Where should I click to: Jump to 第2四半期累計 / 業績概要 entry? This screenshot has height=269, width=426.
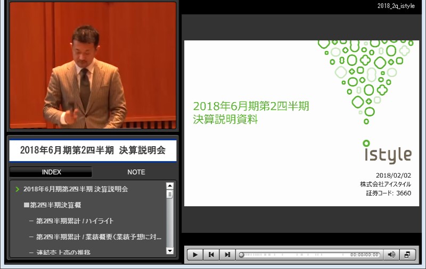[x=99, y=237]
